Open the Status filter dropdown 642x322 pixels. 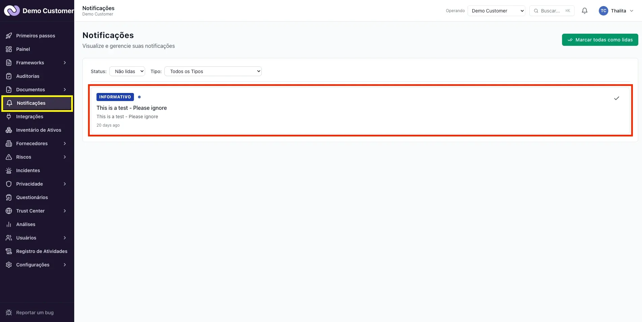127,71
